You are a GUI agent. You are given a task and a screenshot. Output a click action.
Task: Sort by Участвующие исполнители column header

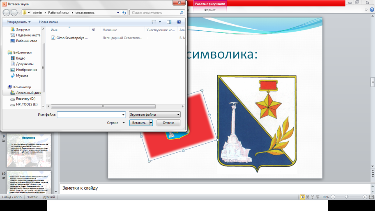(x=161, y=30)
